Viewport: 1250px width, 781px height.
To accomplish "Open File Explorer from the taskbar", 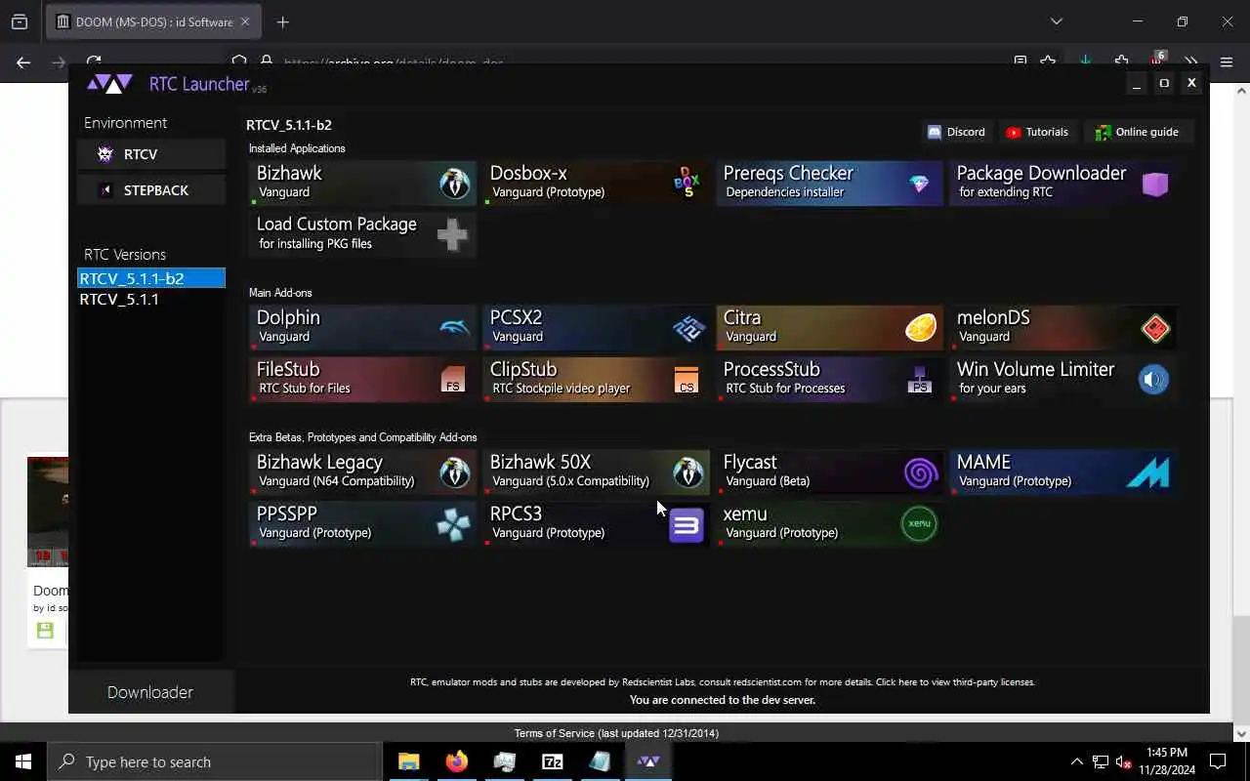I will pos(408,761).
